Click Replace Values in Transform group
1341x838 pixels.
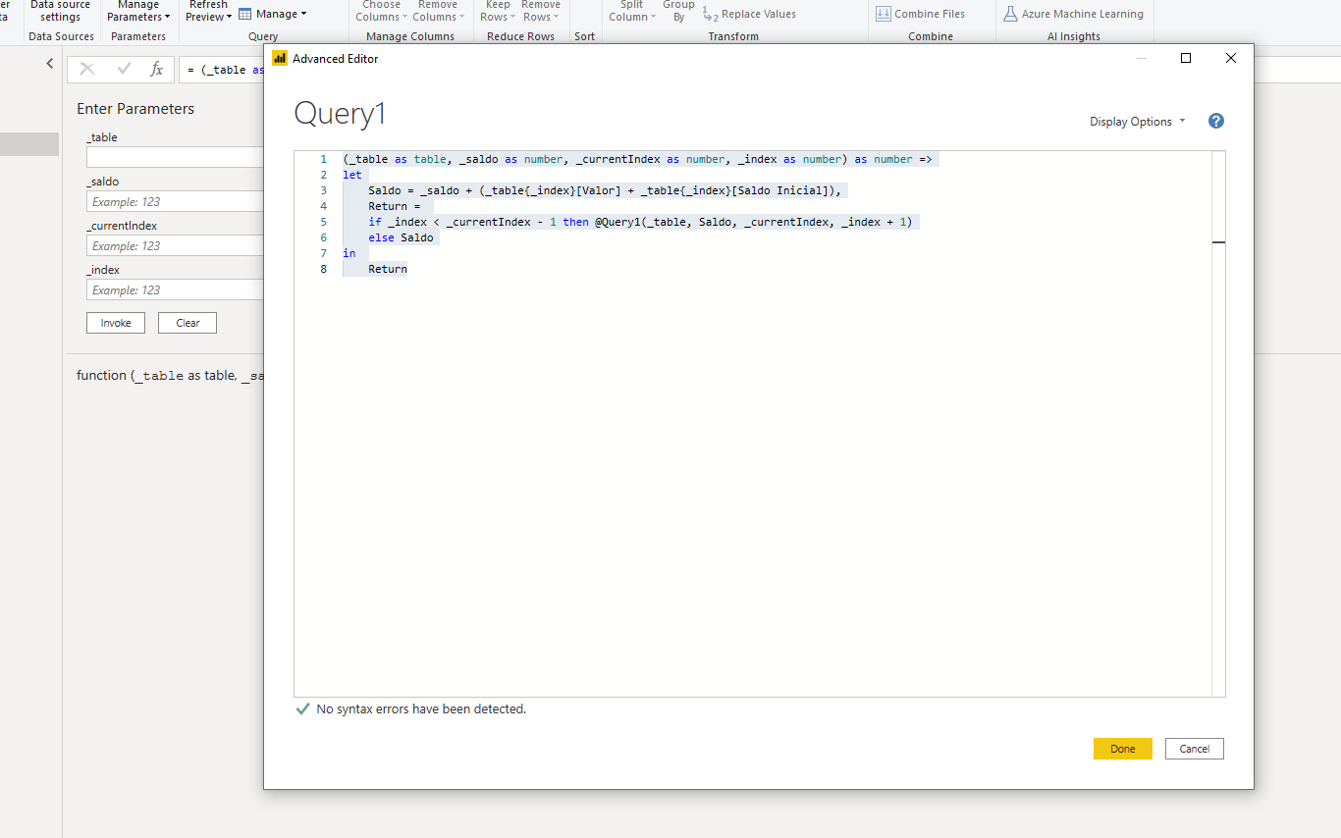click(749, 14)
